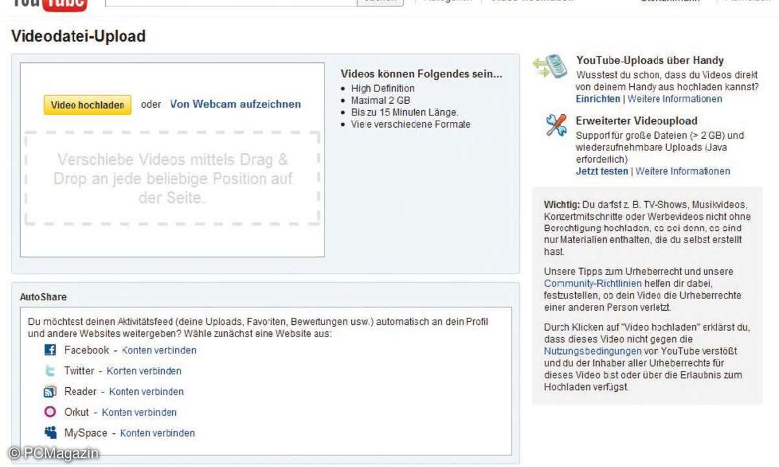Connect Facebook account via Konten verbinden

click(159, 350)
